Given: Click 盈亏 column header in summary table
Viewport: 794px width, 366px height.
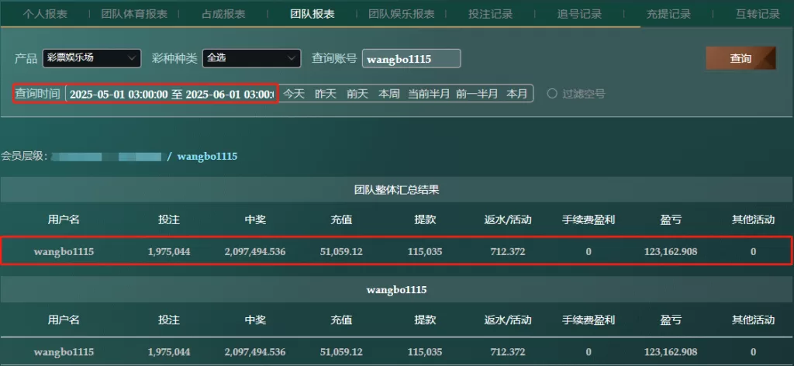Looking at the screenshot, I should coord(671,219).
